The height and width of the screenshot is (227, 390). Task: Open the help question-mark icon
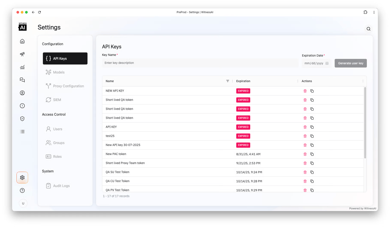22,191
